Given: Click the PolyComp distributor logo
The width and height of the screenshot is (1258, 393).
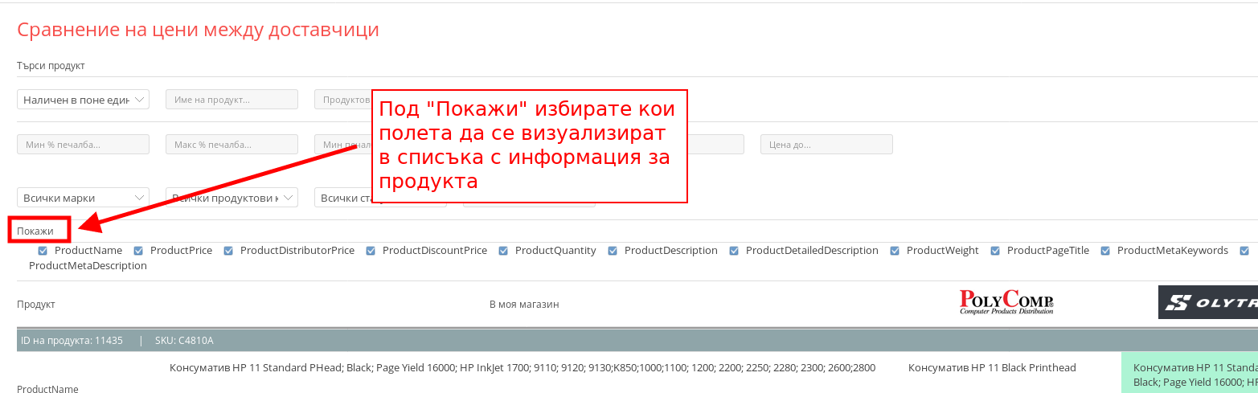Looking at the screenshot, I should click(1006, 302).
